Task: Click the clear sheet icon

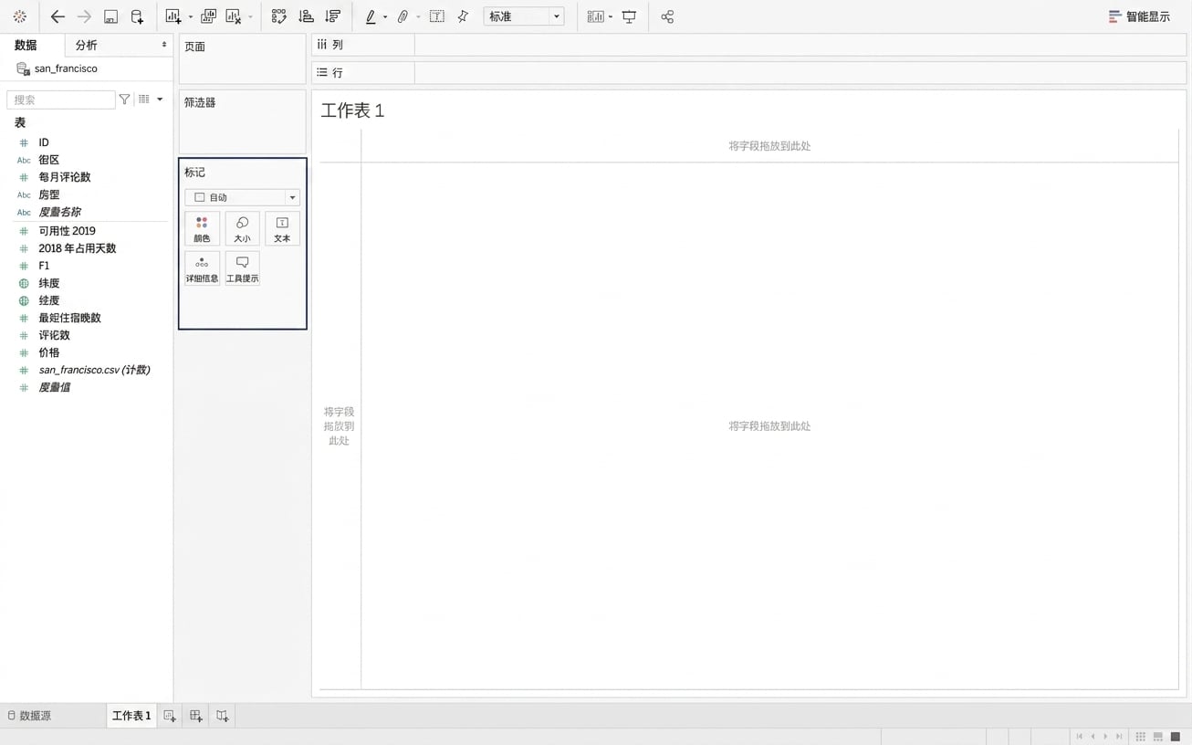Action: click(234, 16)
